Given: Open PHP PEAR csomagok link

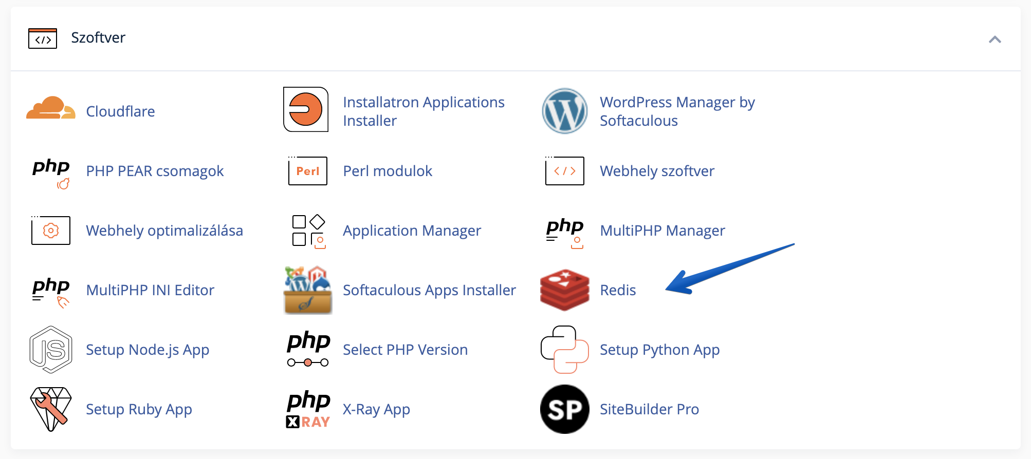Looking at the screenshot, I should click(155, 171).
